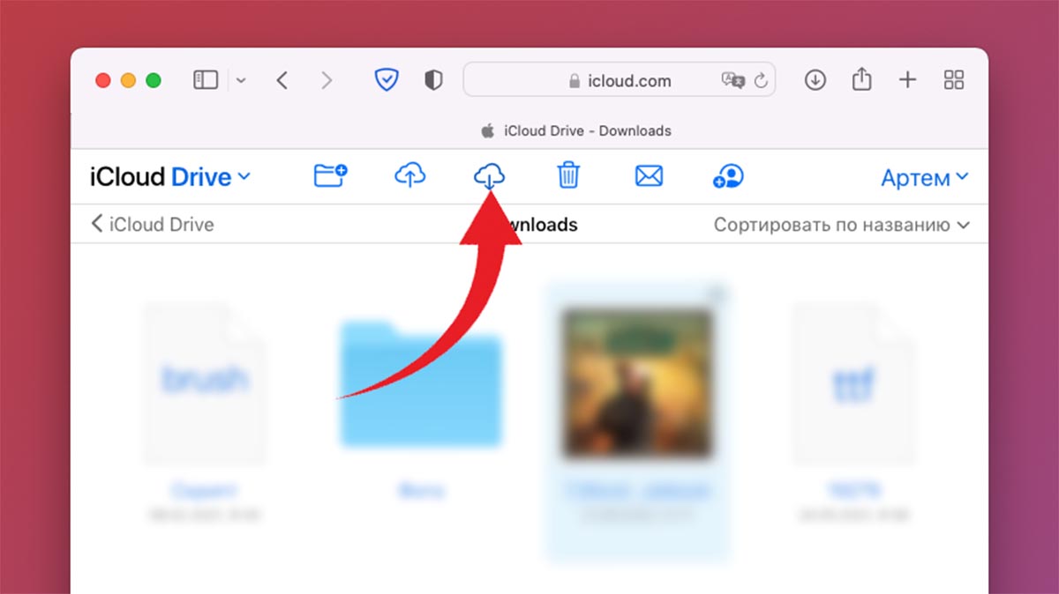
Task: Click the translate page icon in address bar
Action: [733, 80]
